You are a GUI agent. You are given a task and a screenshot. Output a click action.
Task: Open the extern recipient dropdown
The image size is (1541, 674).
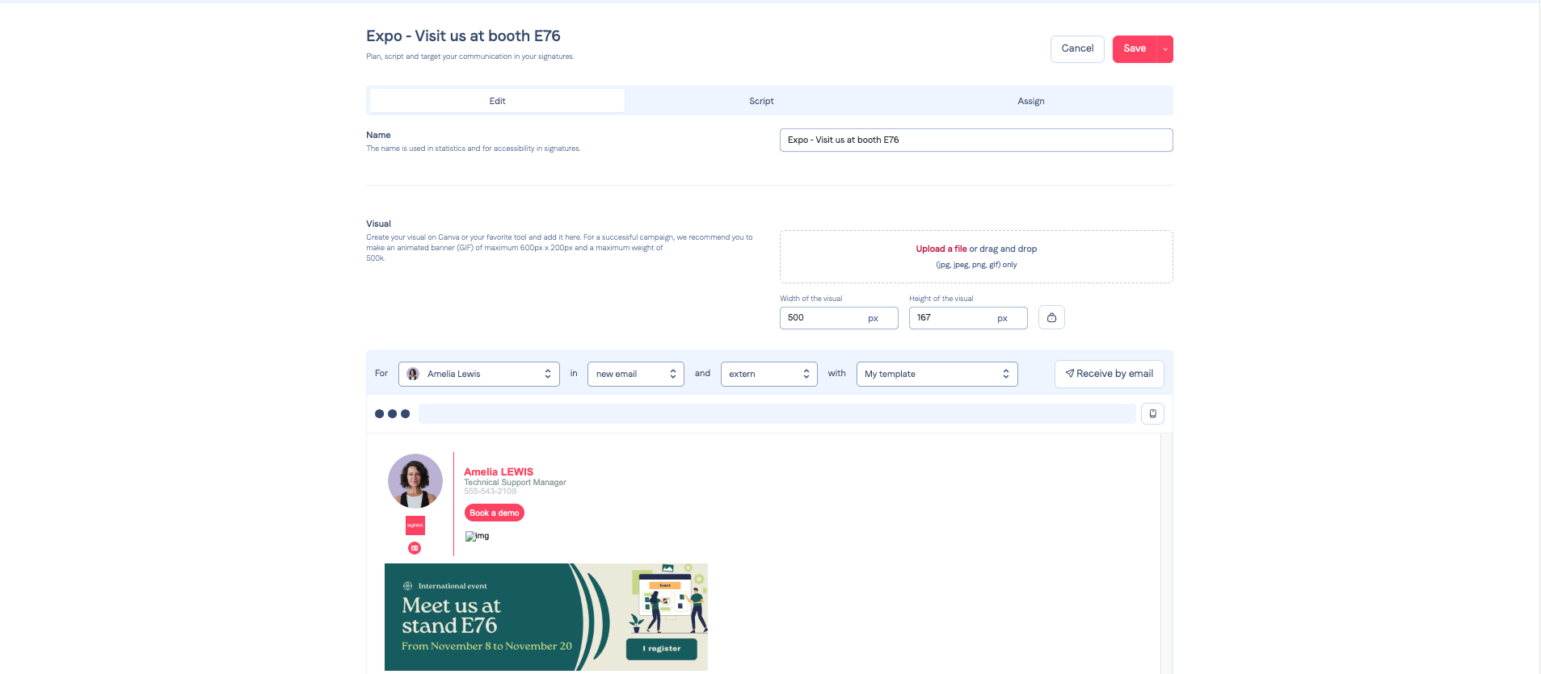pos(768,374)
